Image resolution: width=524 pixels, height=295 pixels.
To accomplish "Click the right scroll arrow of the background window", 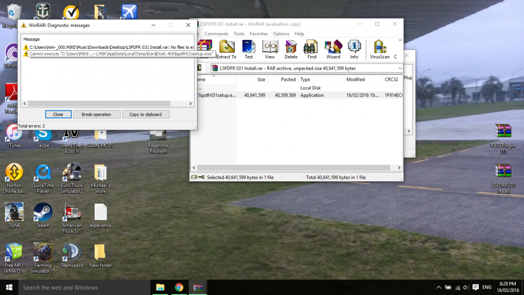I will [409, 132].
